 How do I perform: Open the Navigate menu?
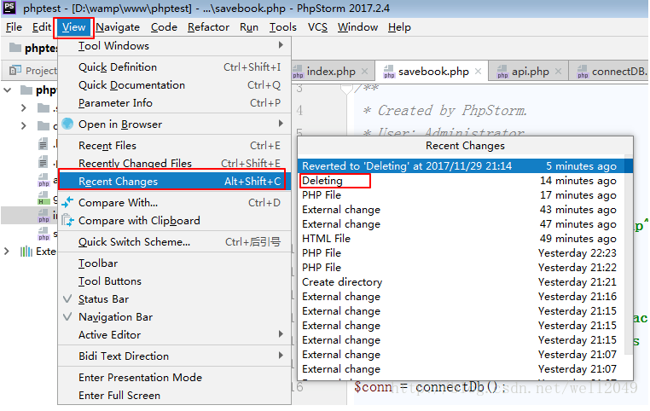pyautogui.click(x=118, y=27)
